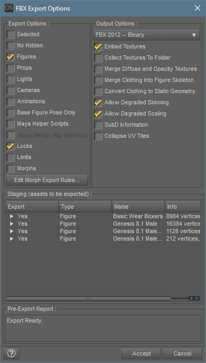Screen dimensions: 206x363
Task: Click the Type column header
Action: pyautogui.click(x=85, y=207)
